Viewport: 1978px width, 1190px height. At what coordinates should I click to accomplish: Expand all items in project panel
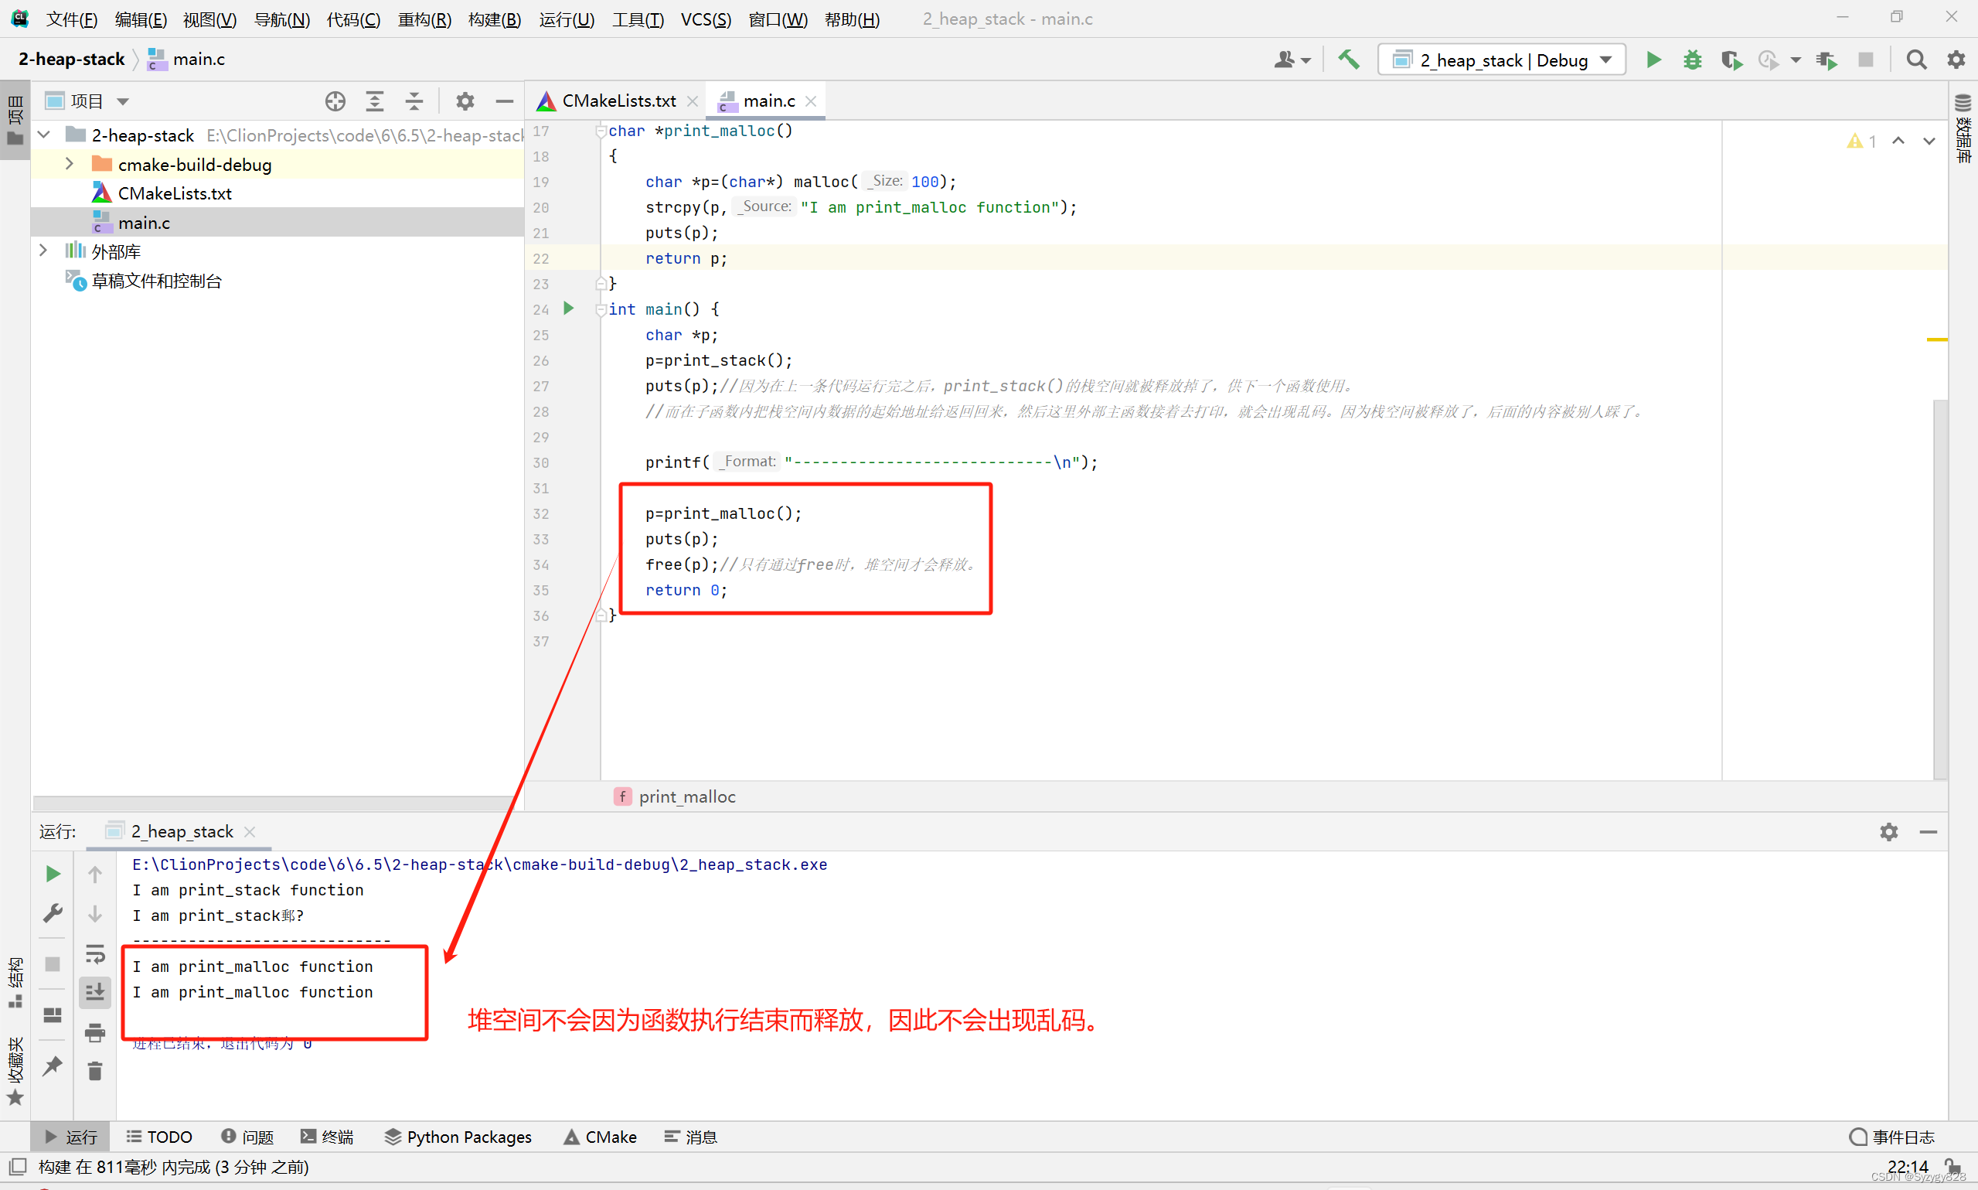tap(374, 101)
